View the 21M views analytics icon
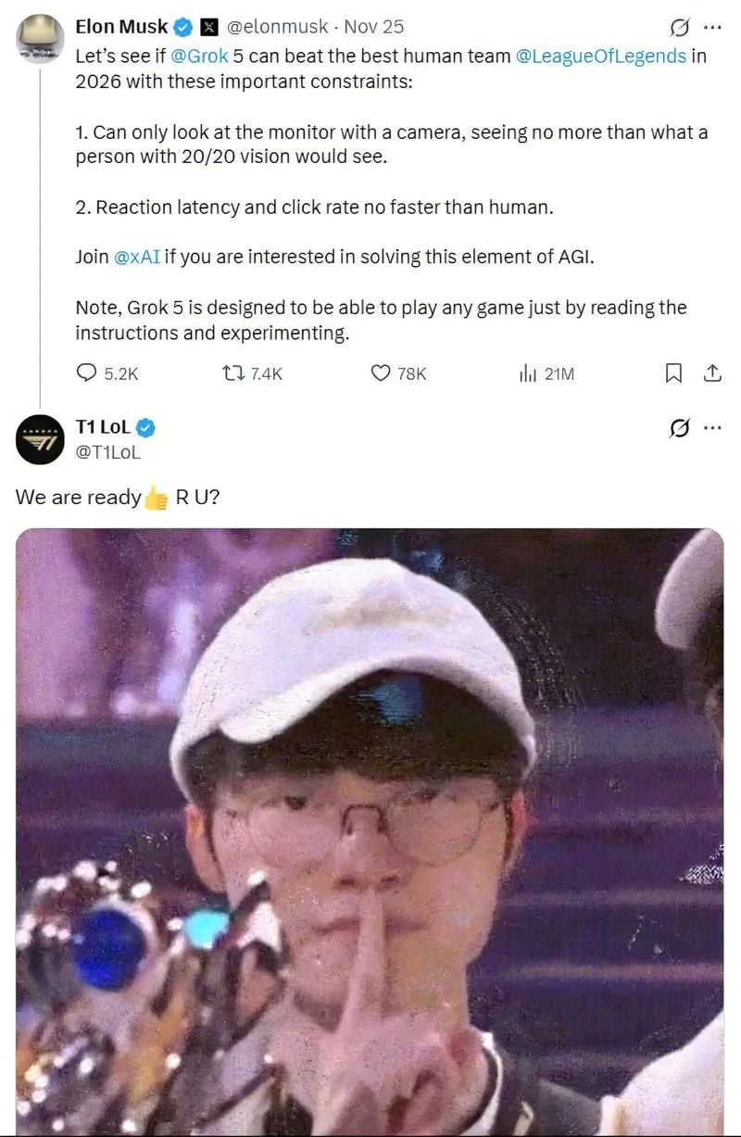This screenshot has width=741, height=1137. pyautogui.click(x=528, y=373)
